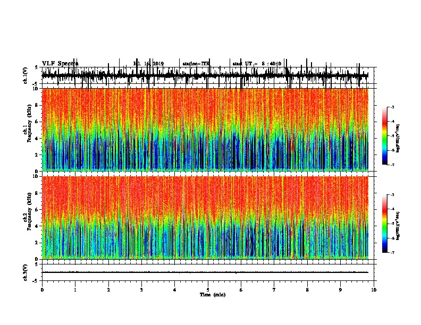Click the 'ch.3(V)' axis label
The width and height of the screenshot is (421, 325).
pyautogui.click(x=25, y=272)
